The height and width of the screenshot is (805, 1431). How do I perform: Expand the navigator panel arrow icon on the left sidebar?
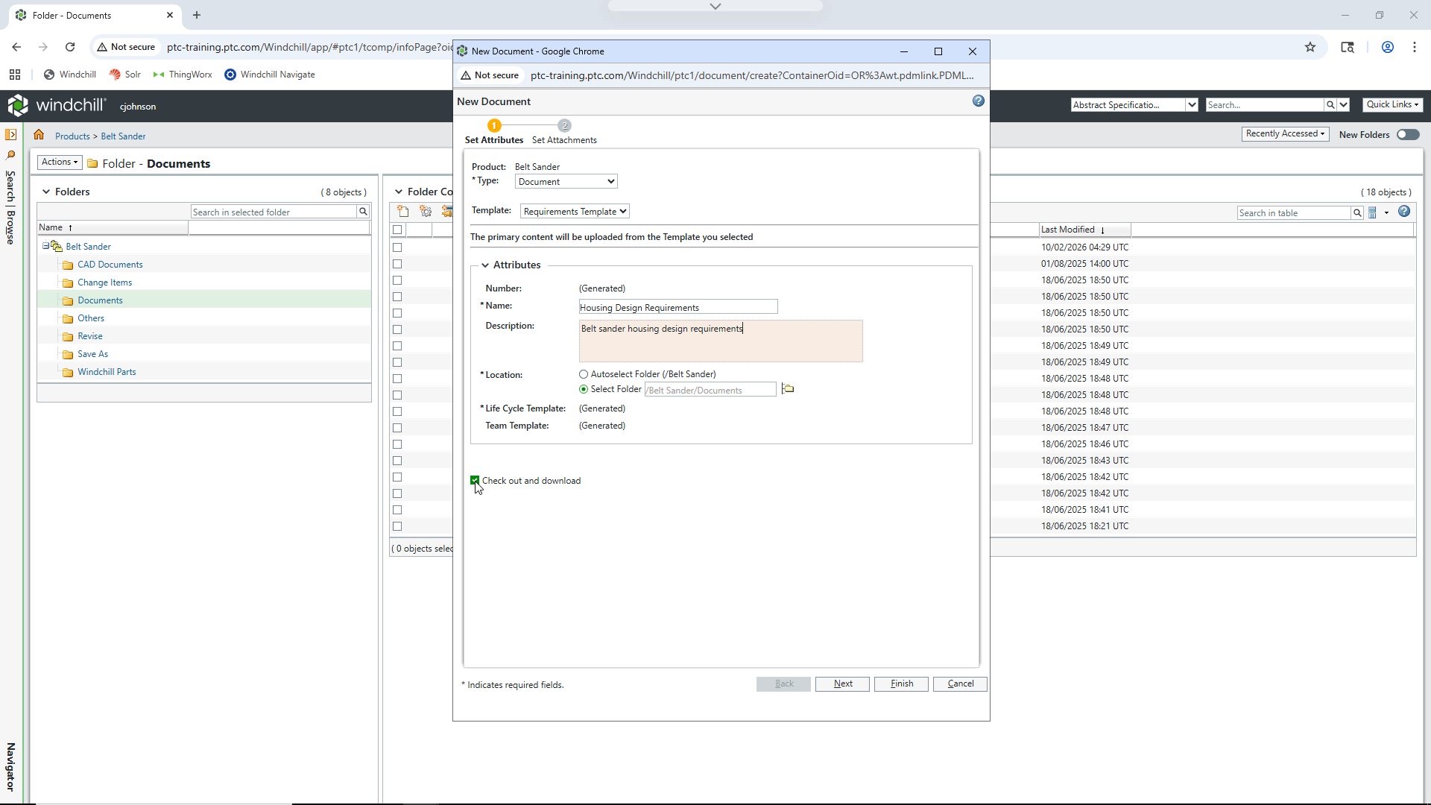coord(10,135)
